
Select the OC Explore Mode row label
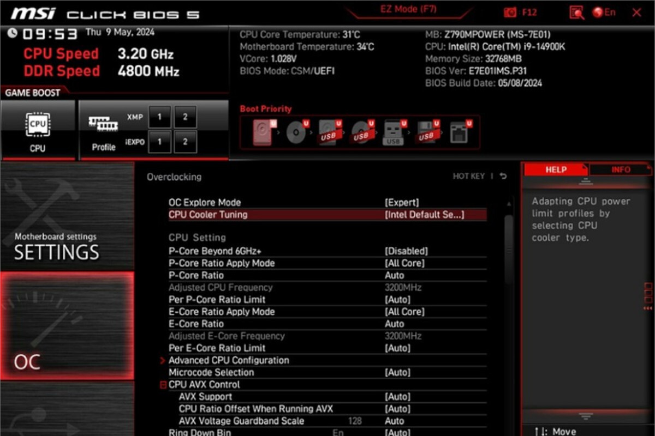click(x=204, y=202)
